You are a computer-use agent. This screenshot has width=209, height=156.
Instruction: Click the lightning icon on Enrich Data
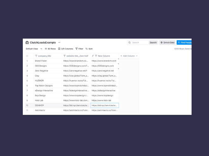point(161,42)
